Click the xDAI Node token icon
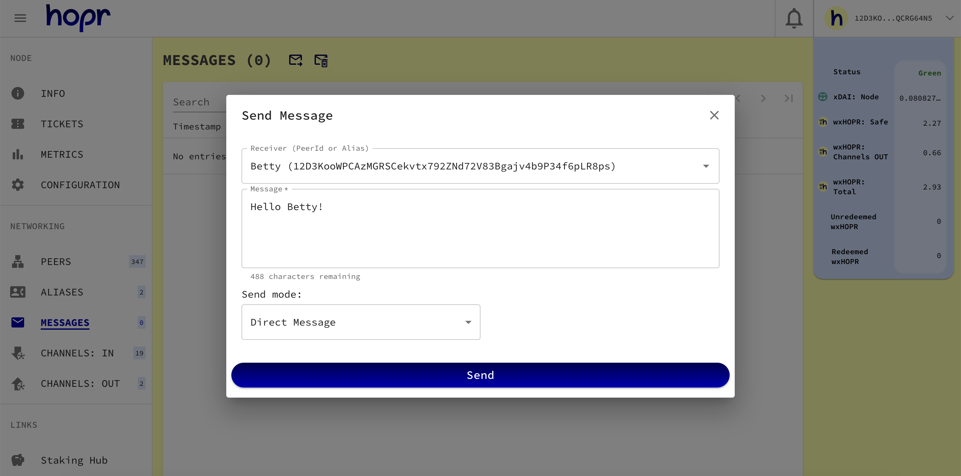961x476 pixels. (x=822, y=97)
